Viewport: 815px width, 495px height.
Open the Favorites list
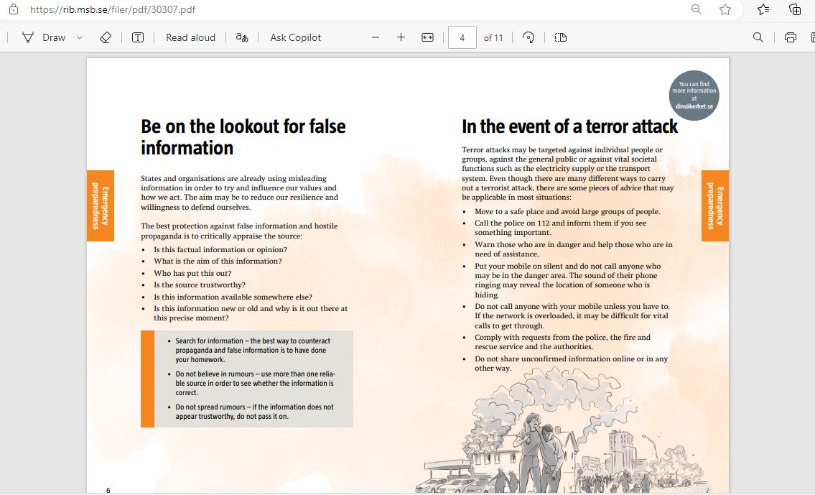(763, 9)
